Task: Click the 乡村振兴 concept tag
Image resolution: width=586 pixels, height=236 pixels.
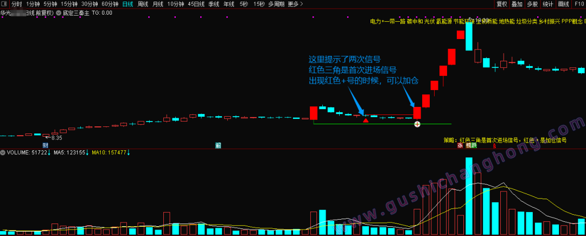Action: coord(549,22)
